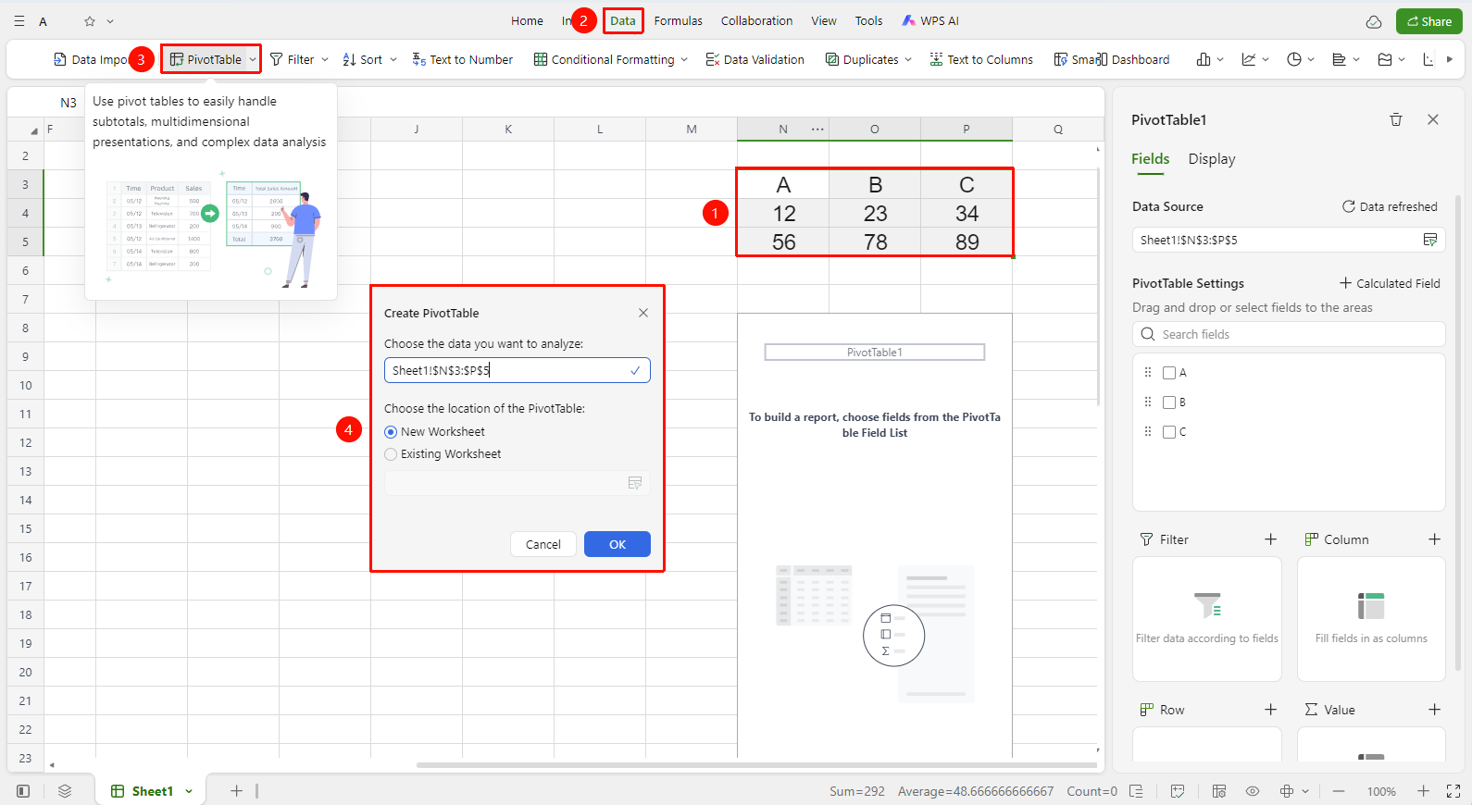Screen dimensions: 1472x805
Task: Click the Search fields input
Action: [1289, 334]
